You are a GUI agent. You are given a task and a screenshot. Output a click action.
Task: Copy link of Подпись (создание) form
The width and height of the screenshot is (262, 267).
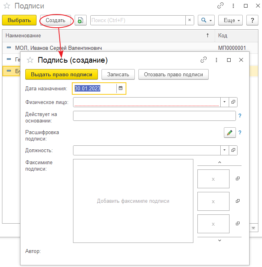click(203, 60)
